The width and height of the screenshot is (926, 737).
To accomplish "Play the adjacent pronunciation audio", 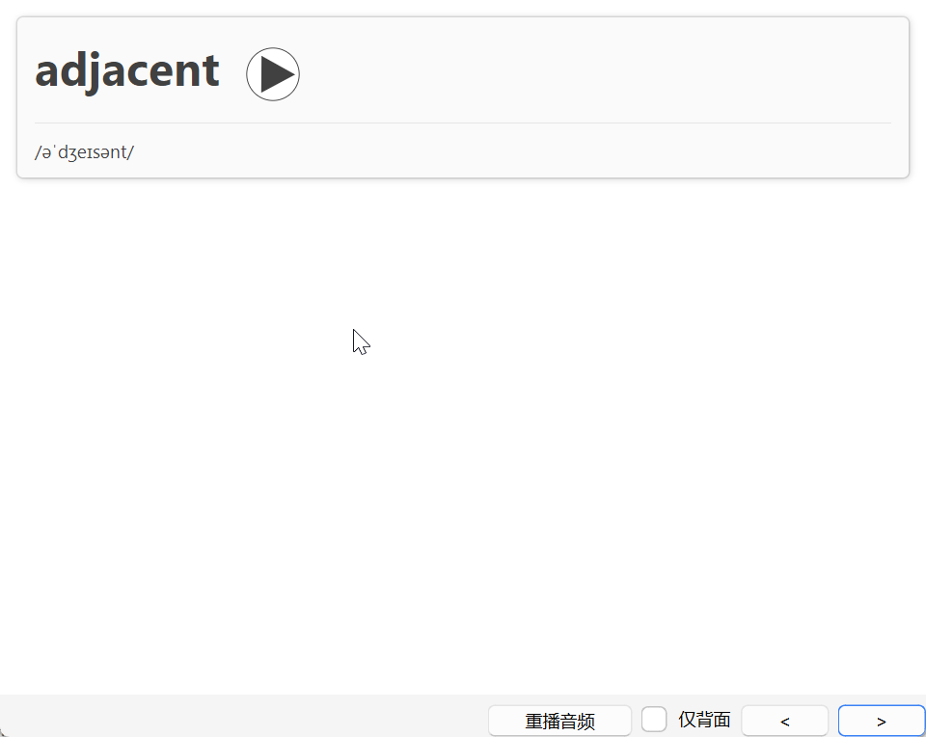I will 273,74.
